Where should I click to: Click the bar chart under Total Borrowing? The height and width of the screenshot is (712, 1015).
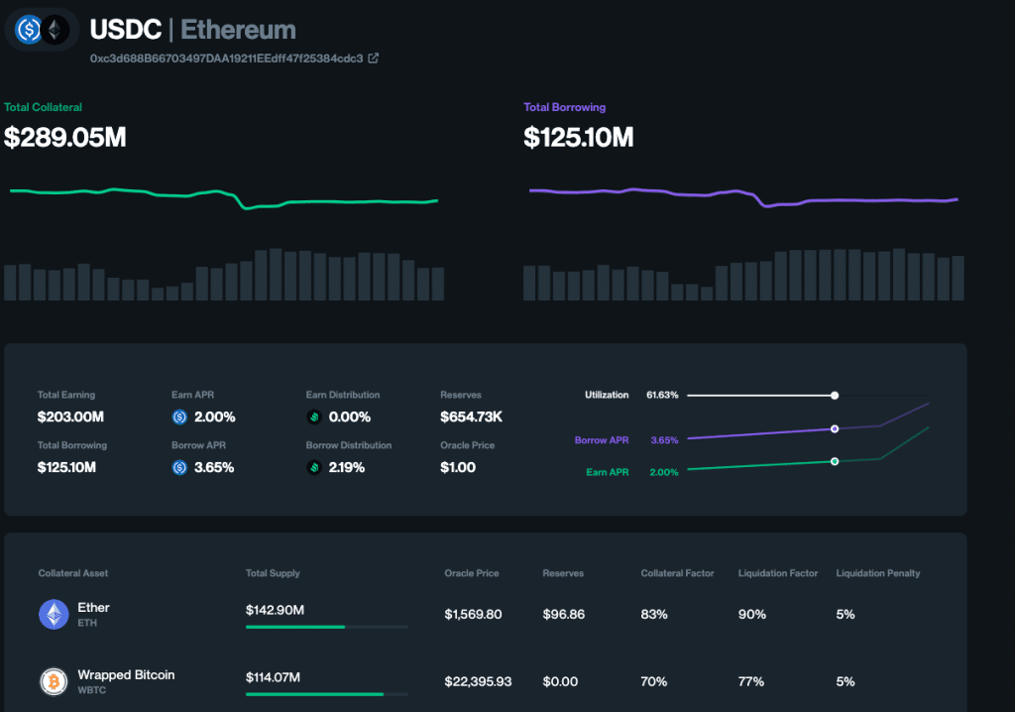[743, 275]
